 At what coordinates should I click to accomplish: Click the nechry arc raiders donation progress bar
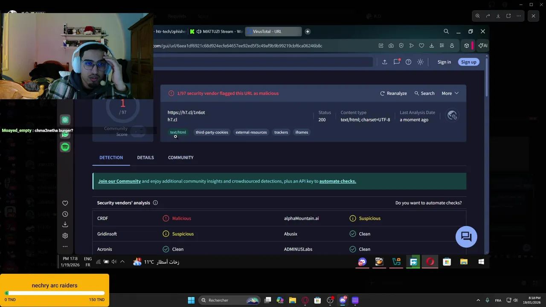click(x=55, y=293)
